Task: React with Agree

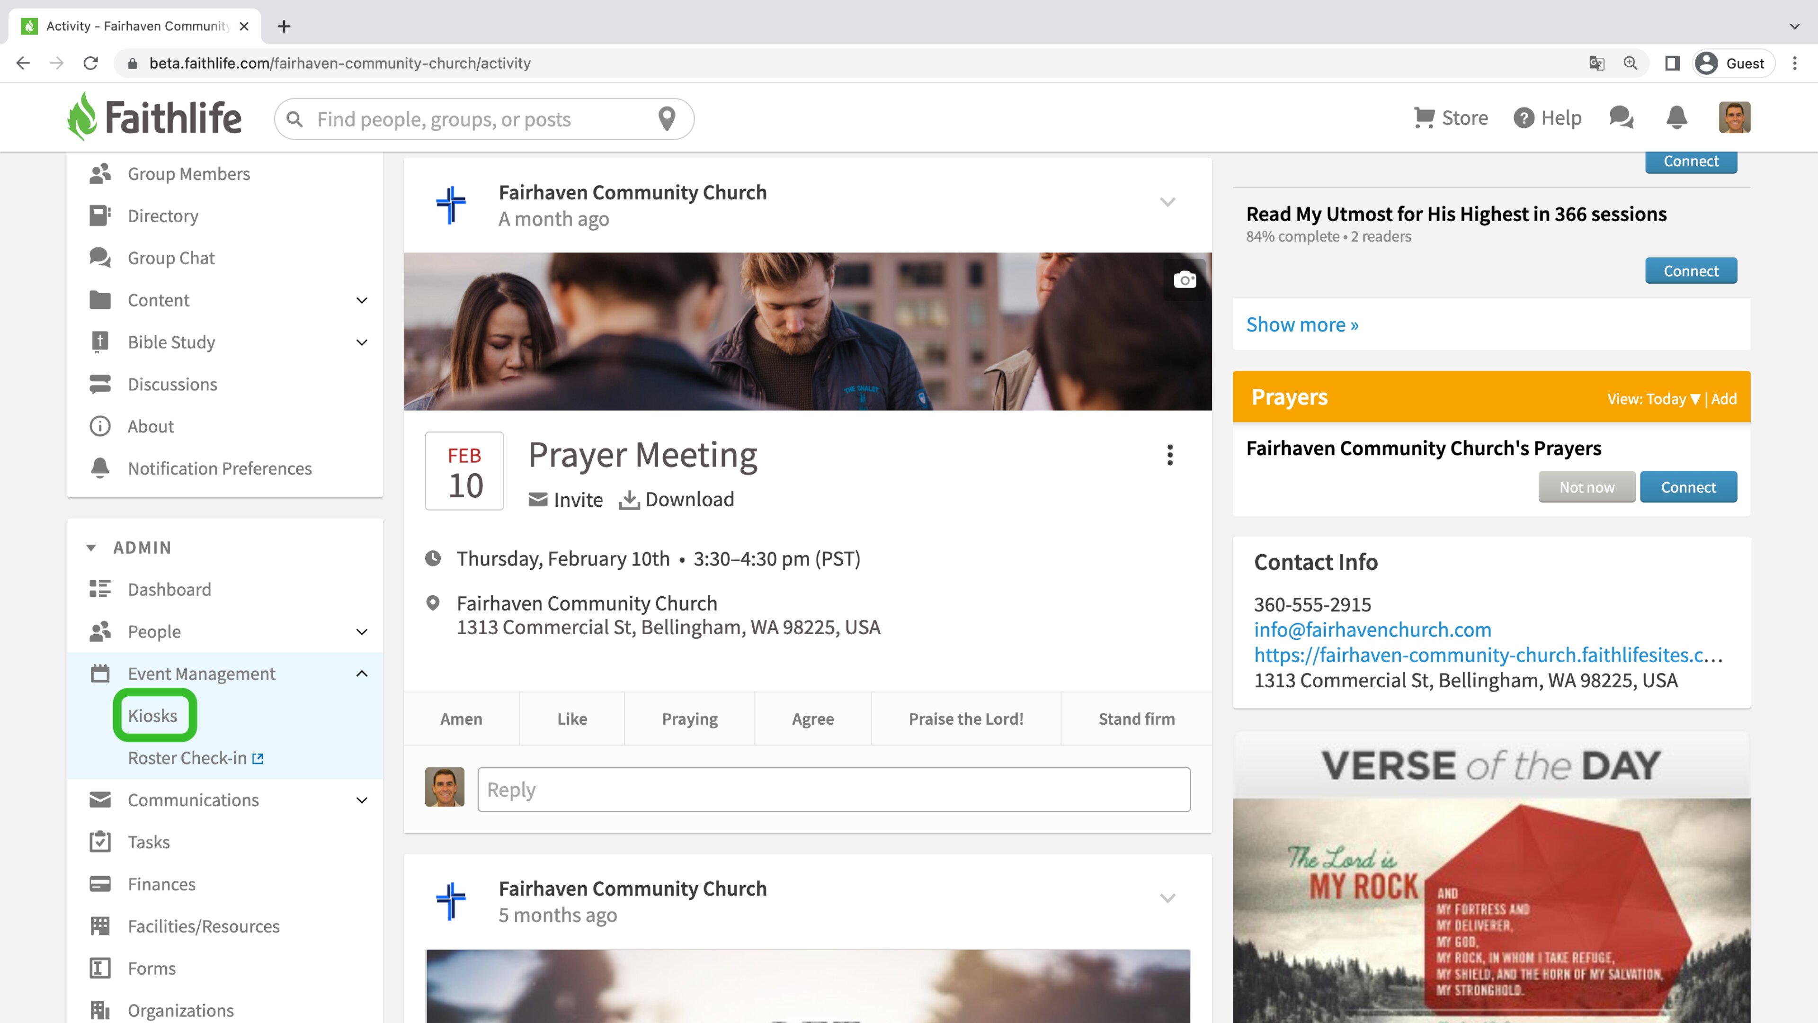Action: pos(812,719)
